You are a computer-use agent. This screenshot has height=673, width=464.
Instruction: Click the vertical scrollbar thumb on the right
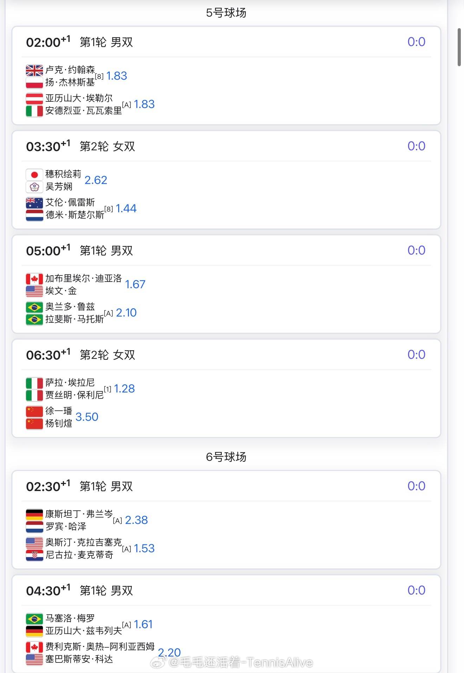[459, 48]
